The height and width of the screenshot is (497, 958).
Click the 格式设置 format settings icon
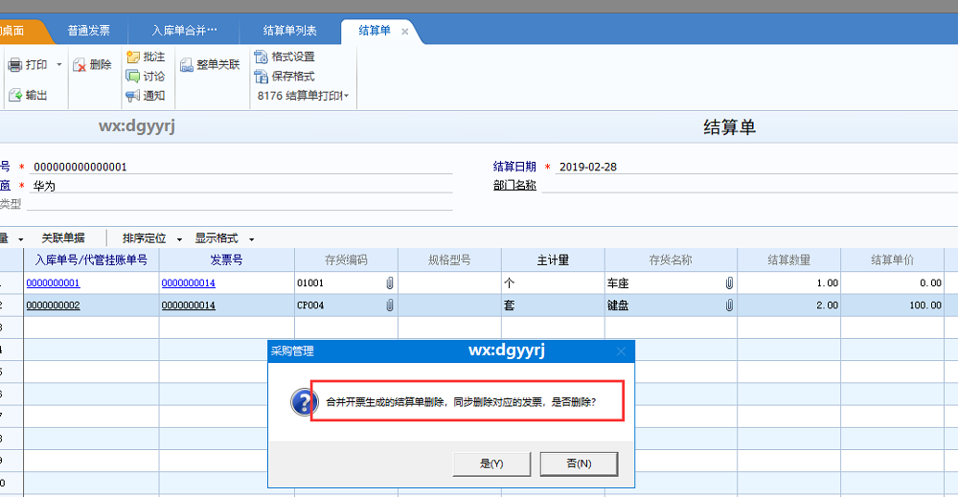click(261, 56)
